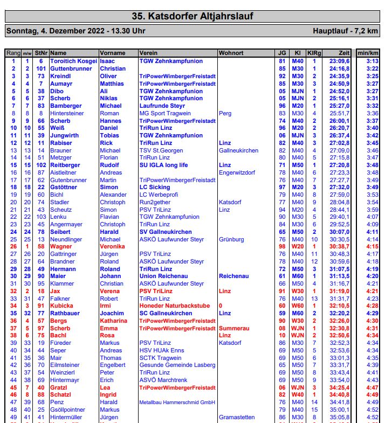Click the date 'Sonntag, 4. Dezember 2022 - 13.30 Uhr'
385x423 pixels.
pyautogui.click(x=76, y=31)
